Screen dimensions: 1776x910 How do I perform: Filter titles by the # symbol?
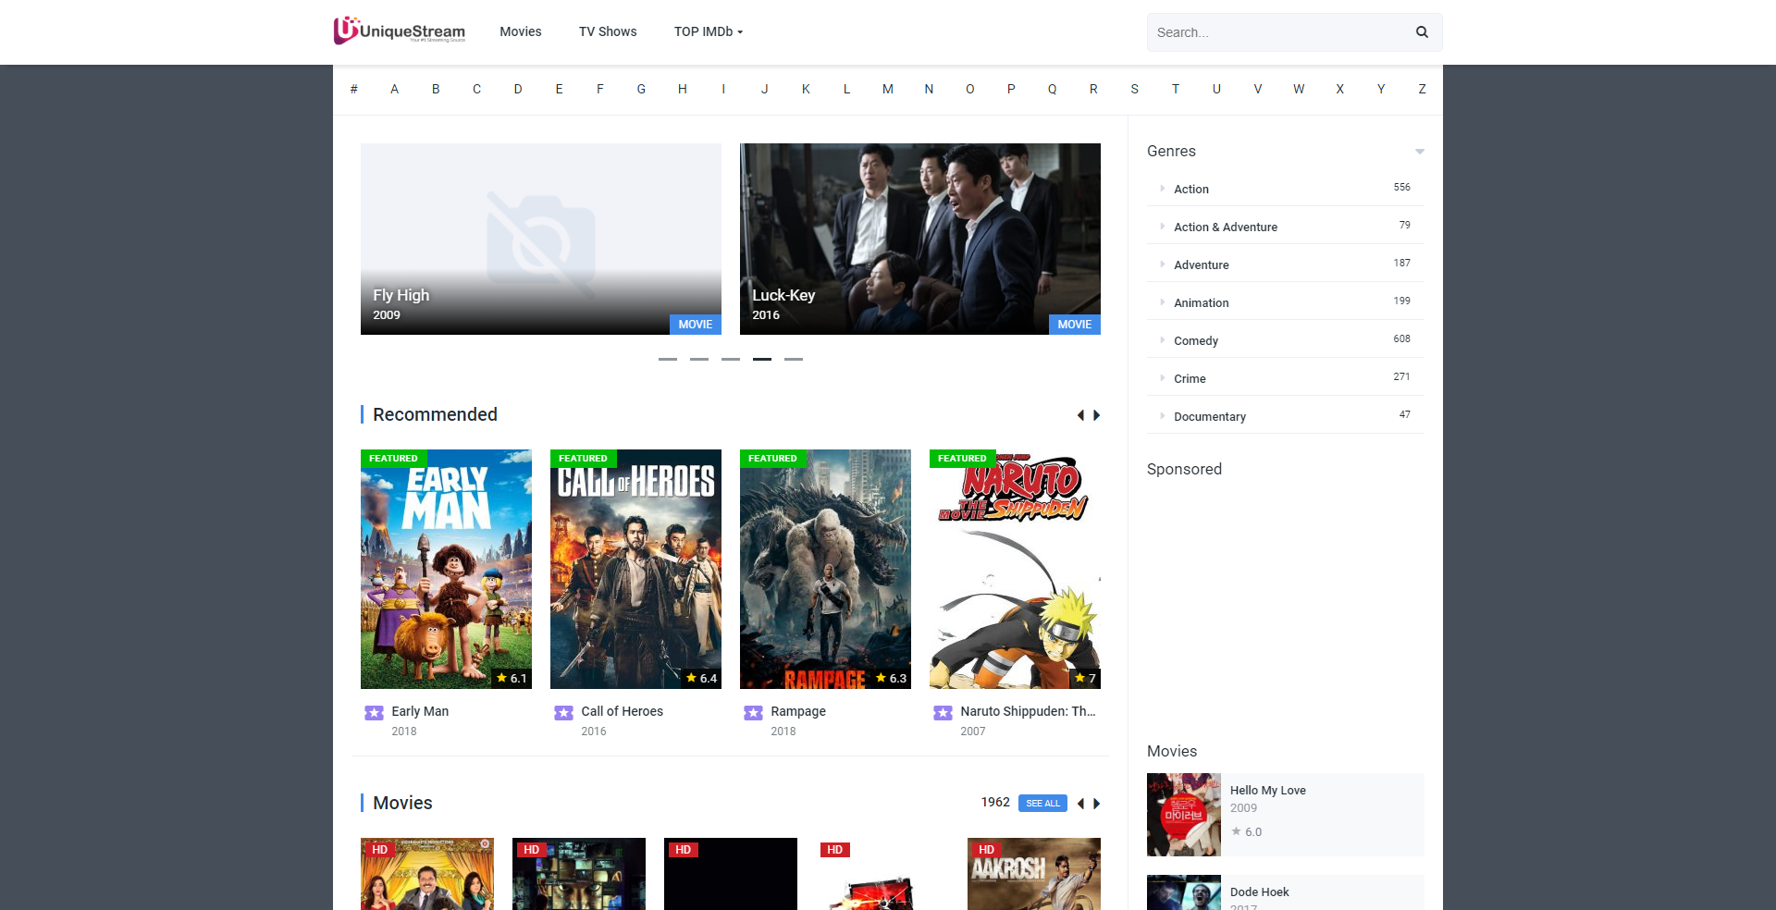pos(353,89)
